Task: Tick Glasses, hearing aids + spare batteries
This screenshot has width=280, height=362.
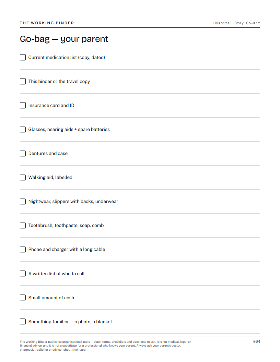Action: point(23,129)
